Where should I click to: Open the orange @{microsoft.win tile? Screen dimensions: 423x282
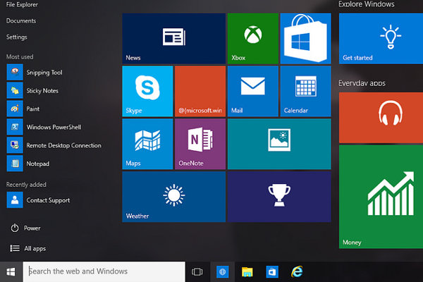(200, 91)
